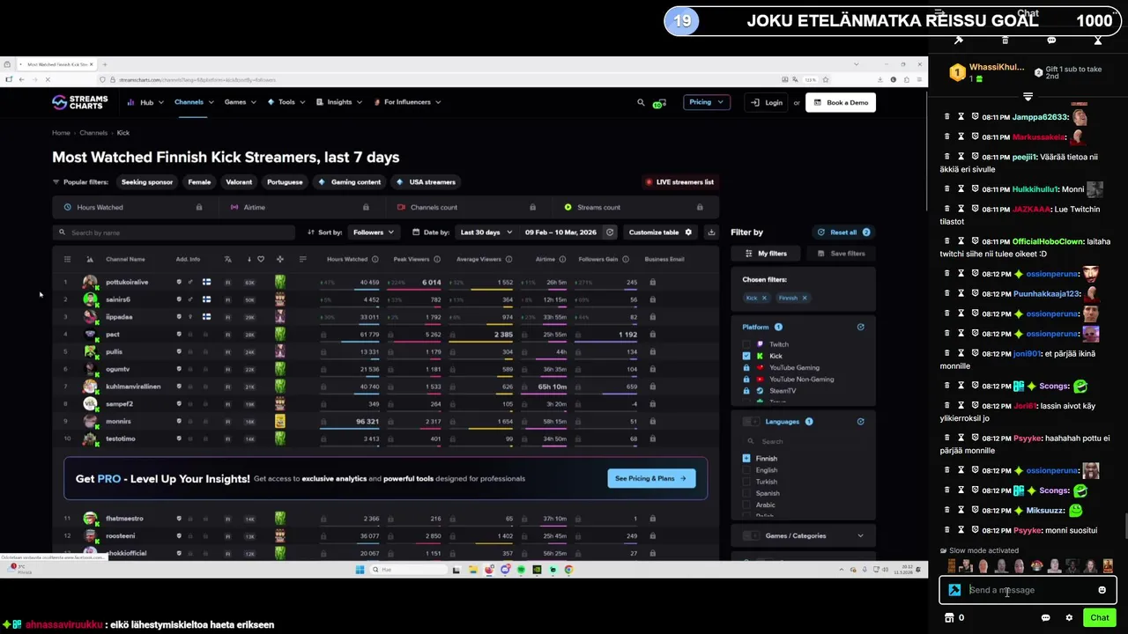
Task: Click the speech bubble icon above chat
Action: pos(1051,41)
